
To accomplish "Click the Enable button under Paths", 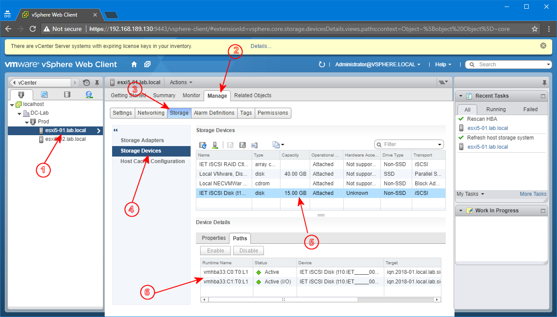I will [x=215, y=250].
